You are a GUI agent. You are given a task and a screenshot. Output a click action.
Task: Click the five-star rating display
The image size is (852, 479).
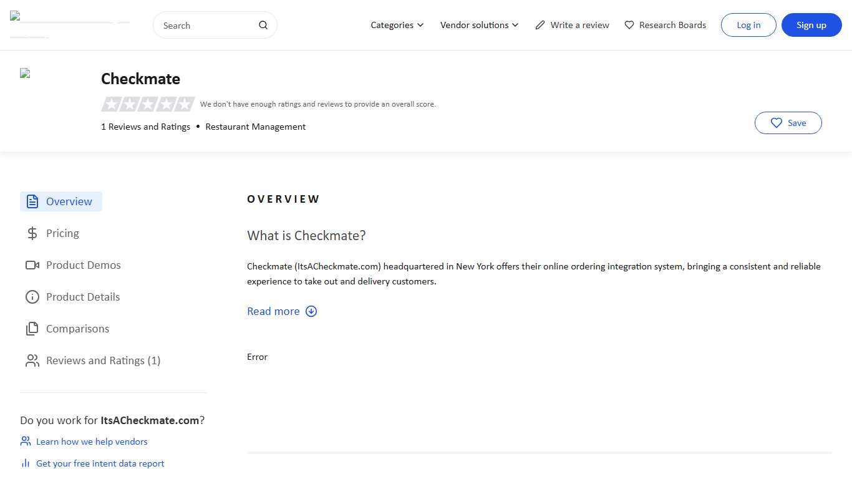click(x=148, y=104)
